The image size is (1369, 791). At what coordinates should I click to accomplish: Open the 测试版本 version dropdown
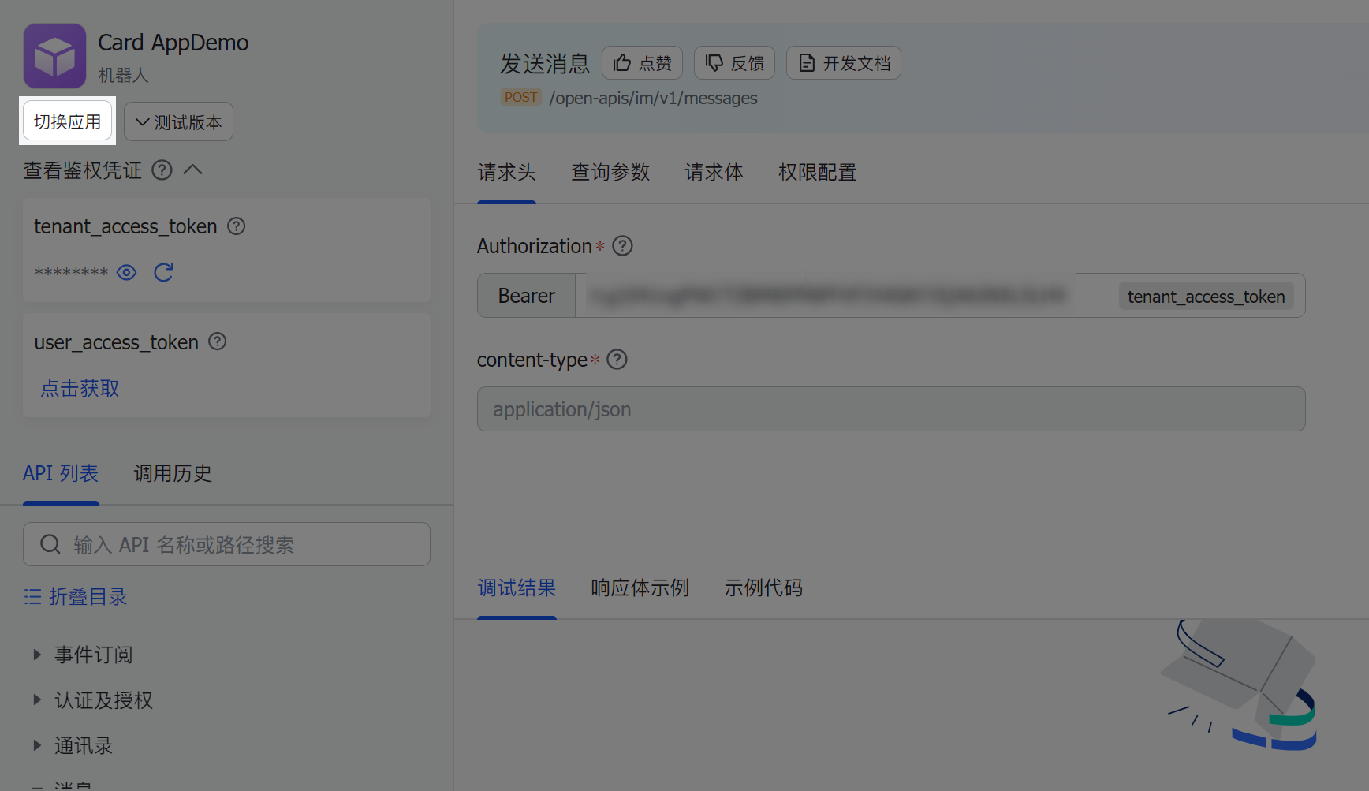(178, 122)
